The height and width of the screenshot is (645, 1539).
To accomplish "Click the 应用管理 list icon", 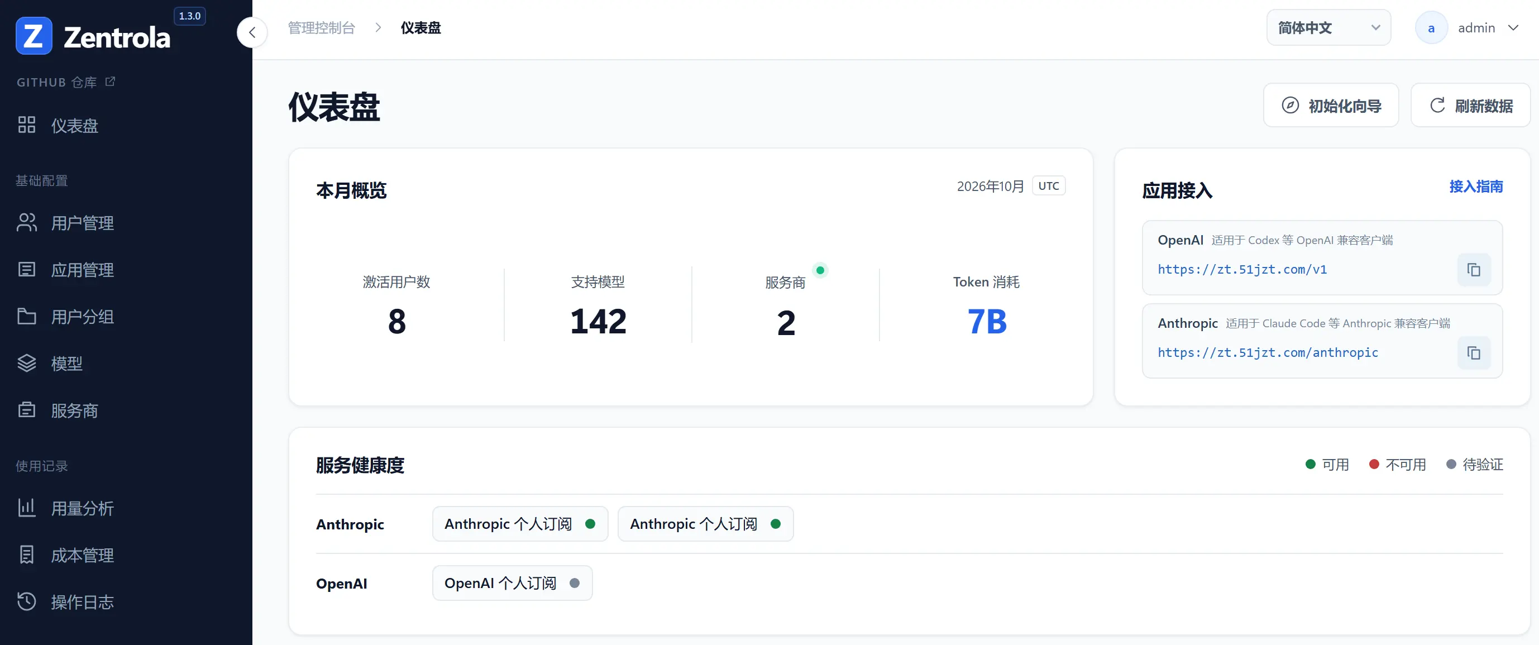I will (27, 269).
